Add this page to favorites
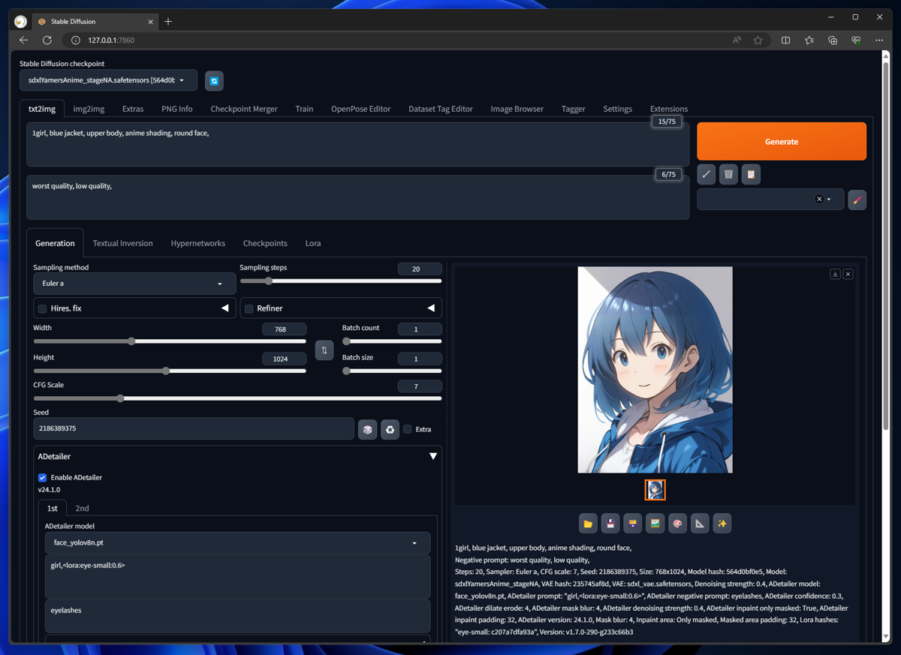 click(758, 41)
